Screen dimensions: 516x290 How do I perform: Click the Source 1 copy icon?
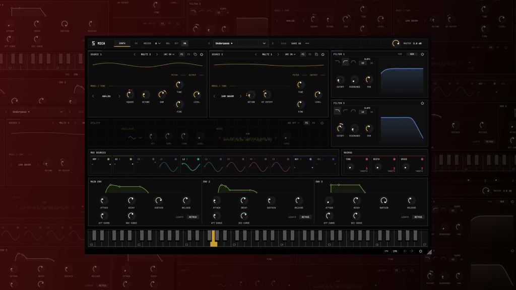195,54
